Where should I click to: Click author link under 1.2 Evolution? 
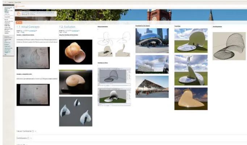[75, 31]
